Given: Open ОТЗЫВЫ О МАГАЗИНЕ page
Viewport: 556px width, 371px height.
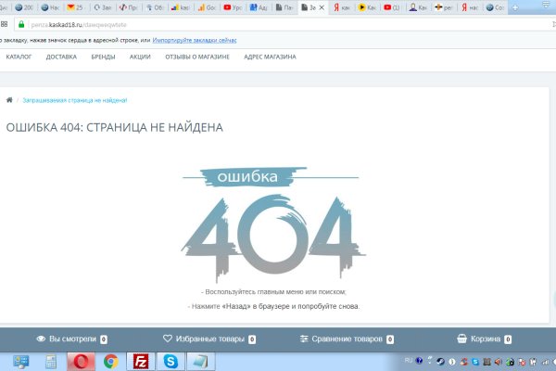Looking at the screenshot, I should pos(197,57).
